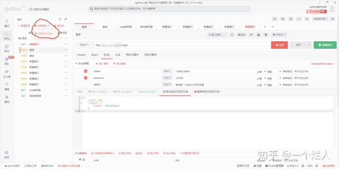Screen dimensions: 339x169
Task: Collapse the 测试 folder using its chevron
Action: [x=66, y=38]
